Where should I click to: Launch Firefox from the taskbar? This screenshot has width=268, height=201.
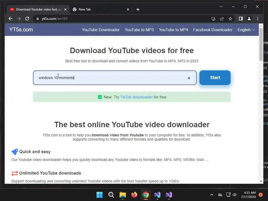tap(134, 195)
